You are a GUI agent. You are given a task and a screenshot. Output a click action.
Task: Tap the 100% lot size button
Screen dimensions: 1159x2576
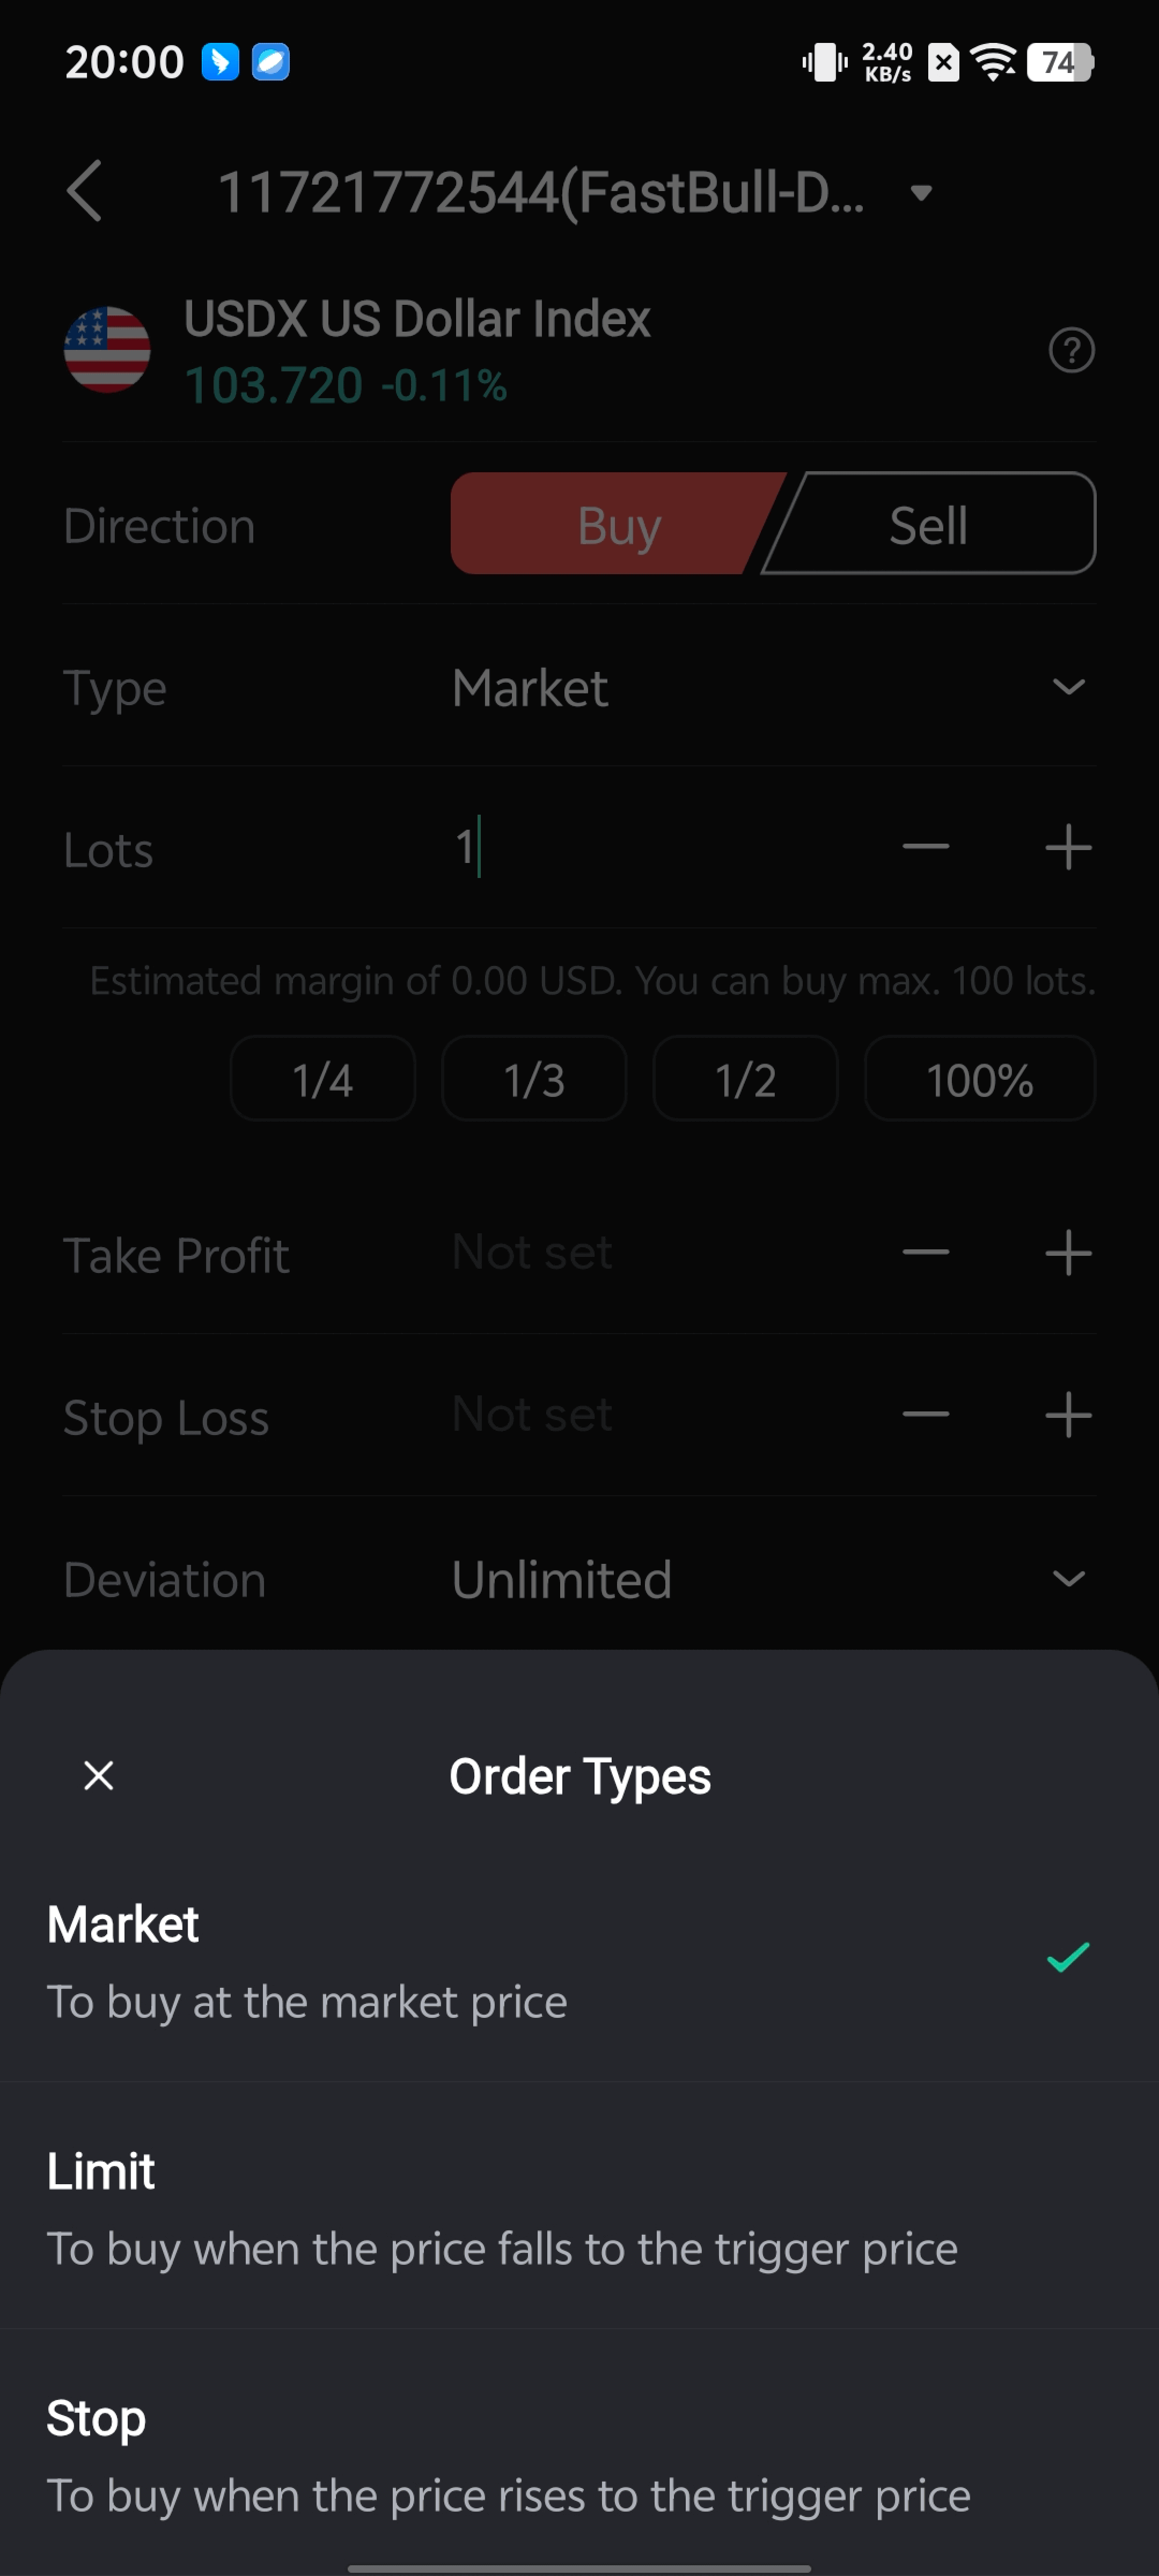click(979, 1079)
